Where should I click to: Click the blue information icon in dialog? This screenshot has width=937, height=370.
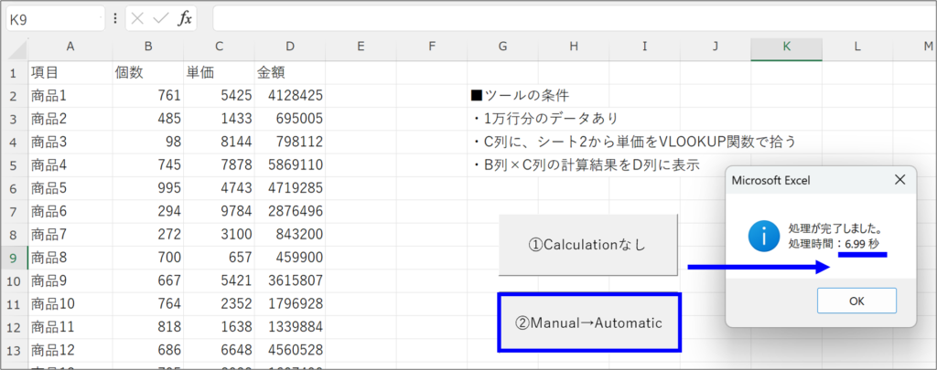tap(764, 236)
